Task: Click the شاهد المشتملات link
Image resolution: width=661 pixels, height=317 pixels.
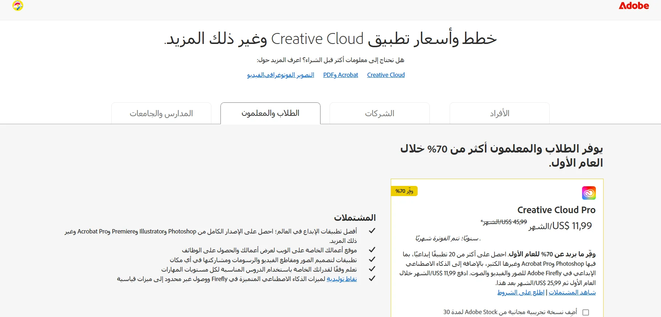Action: pos(572,292)
